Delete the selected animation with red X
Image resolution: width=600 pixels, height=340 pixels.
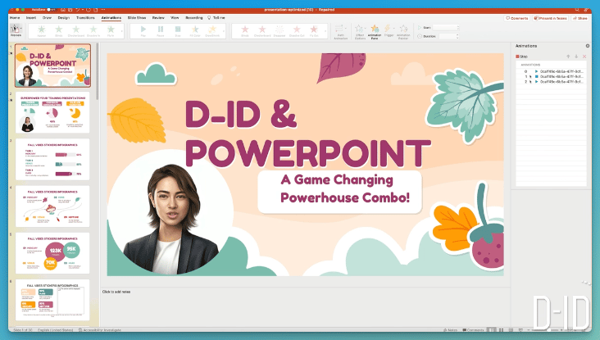point(584,57)
